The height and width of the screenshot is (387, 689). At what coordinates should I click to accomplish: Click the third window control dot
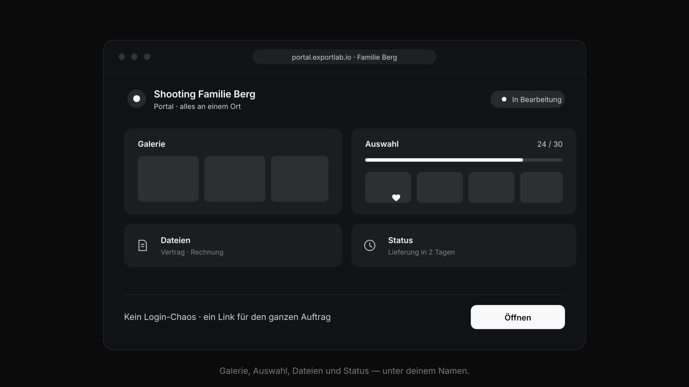click(x=147, y=57)
